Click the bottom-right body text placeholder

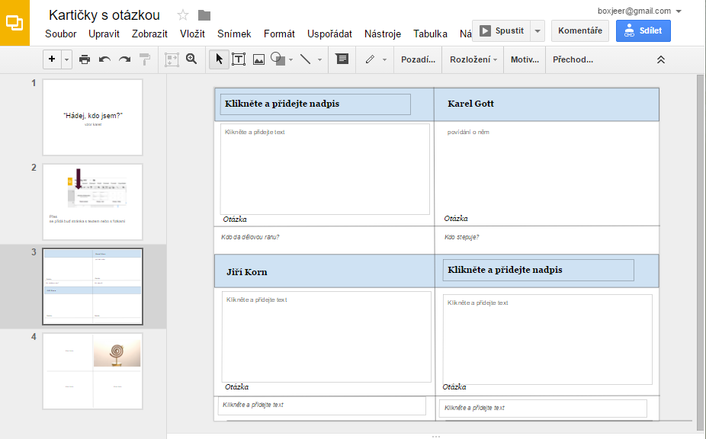(x=547, y=339)
